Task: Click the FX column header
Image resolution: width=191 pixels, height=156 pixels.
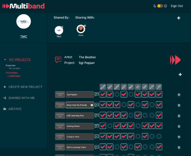Action: click(x=138, y=87)
